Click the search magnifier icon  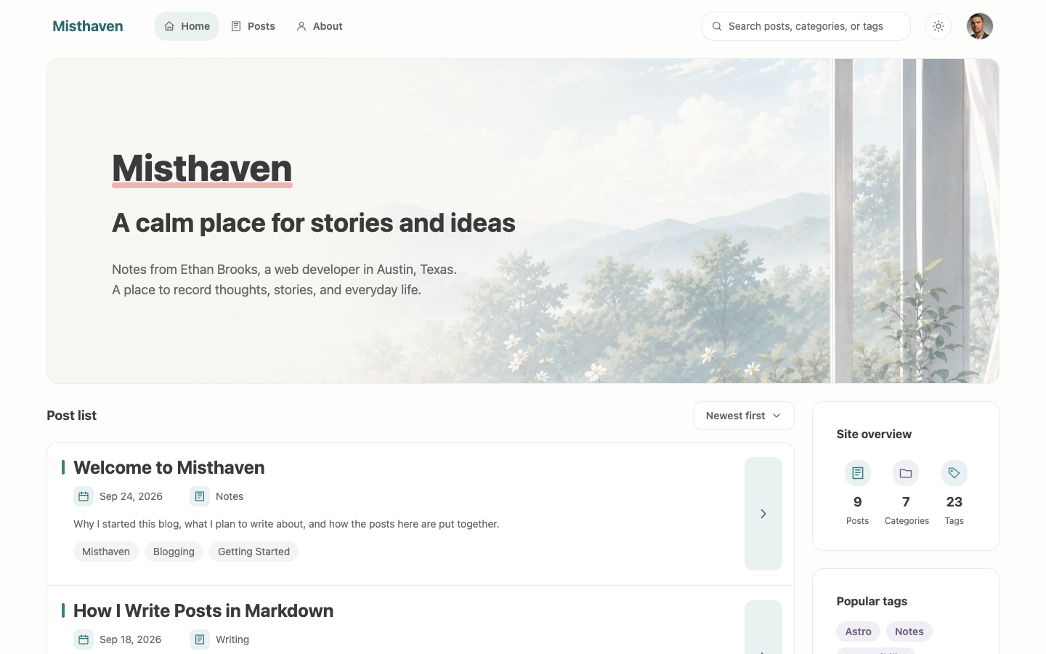click(x=717, y=26)
